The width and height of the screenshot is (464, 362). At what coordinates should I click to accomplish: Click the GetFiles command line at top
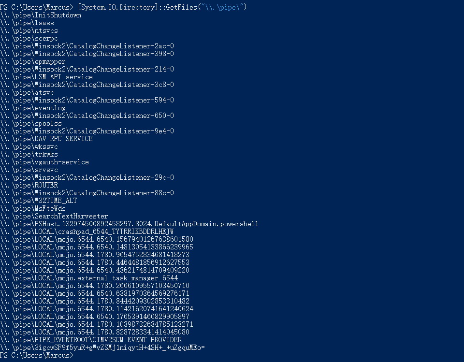click(123, 7)
